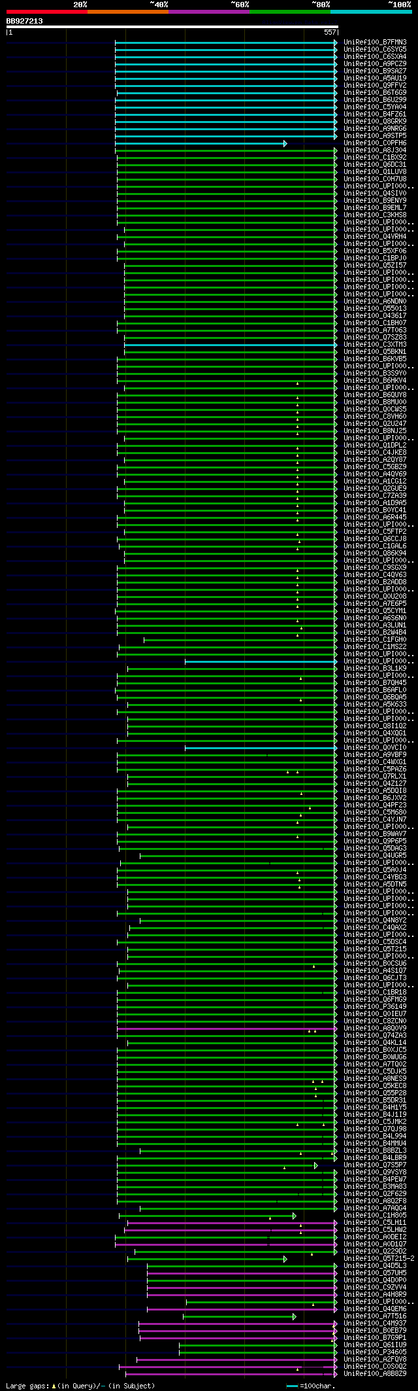Select label UniRef100_O43617
This screenshot has width=418, height=1391.
[x=375, y=316]
